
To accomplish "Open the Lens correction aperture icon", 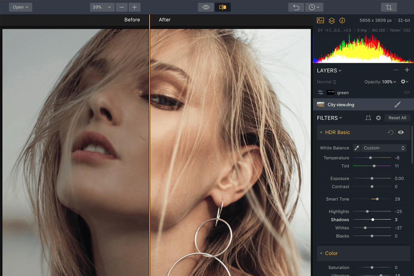I will click(378, 118).
